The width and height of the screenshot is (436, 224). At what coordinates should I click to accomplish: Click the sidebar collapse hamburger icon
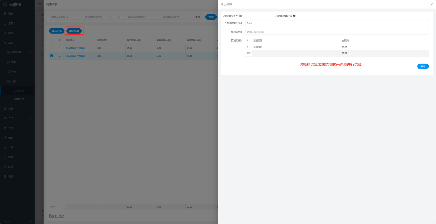click(40, 4)
